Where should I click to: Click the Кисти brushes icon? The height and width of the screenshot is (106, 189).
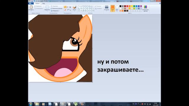(74, 7)
